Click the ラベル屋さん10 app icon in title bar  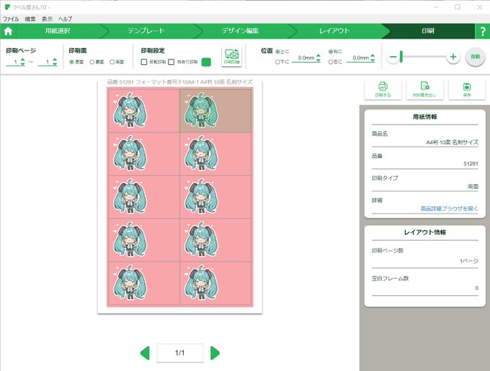click(7, 7)
